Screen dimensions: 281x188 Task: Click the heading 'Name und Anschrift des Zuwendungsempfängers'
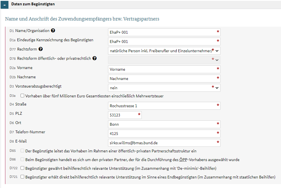coord(82,19)
